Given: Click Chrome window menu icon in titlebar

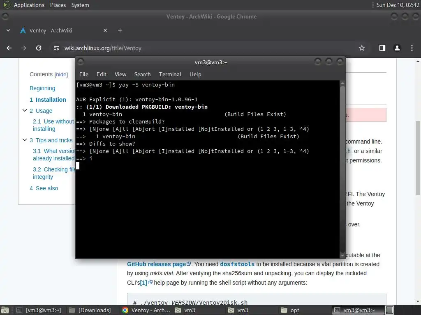Looking at the screenshot, I should [5, 16].
